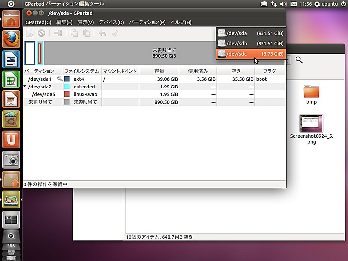Click the フラグ column header

270,71
